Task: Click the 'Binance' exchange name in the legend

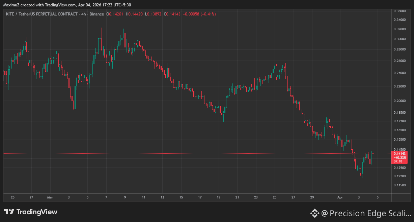Action: pos(97,14)
